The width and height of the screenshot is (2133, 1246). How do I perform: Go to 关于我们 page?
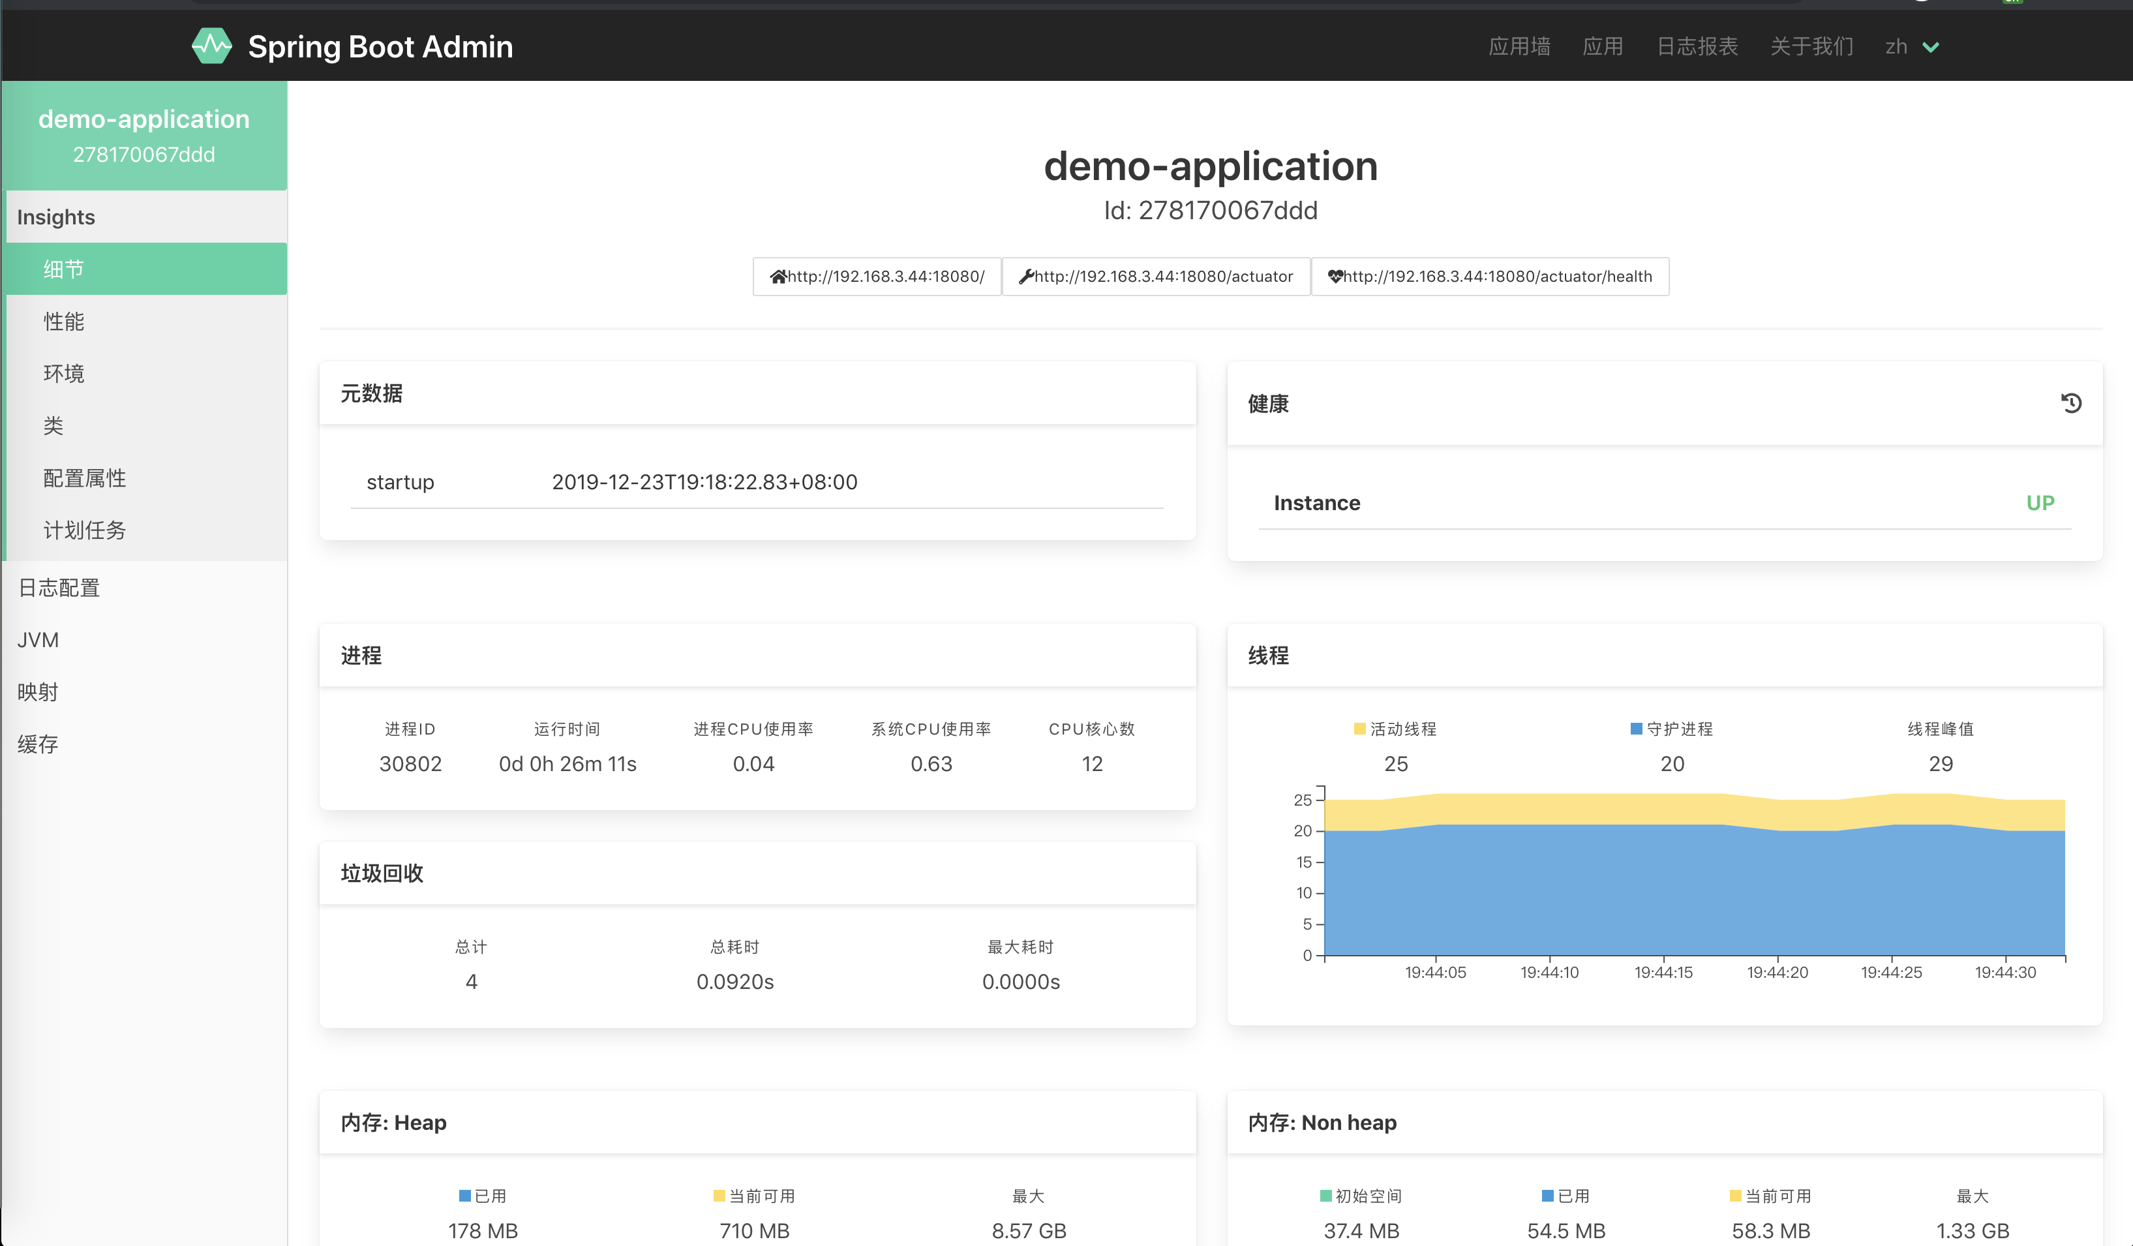[1811, 46]
